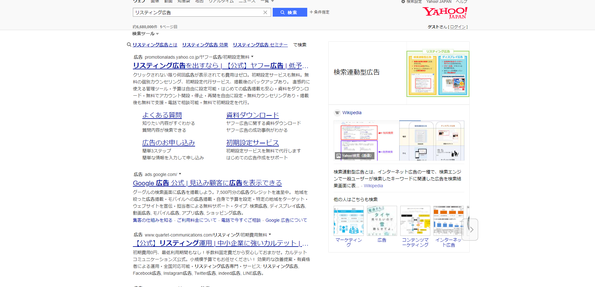Click related search リスティング広告とは
This screenshot has height=287, width=595.
pos(155,45)
